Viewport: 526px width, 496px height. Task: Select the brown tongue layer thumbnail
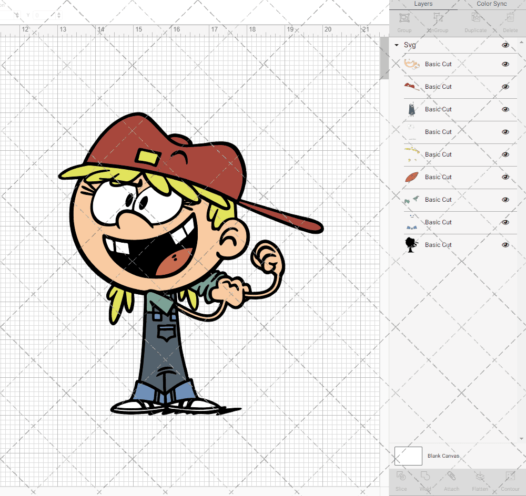coord(412,177)
